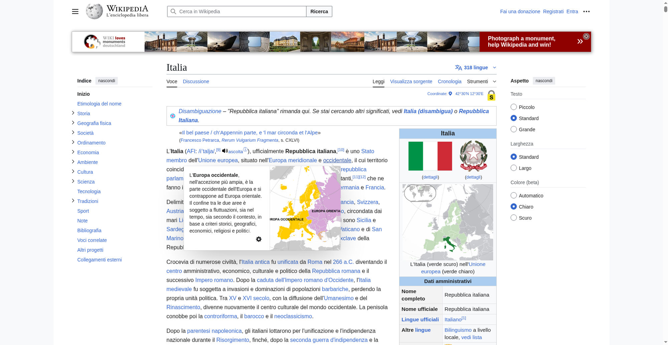Open Italia (disambigua) link

(x=428, y=111)
